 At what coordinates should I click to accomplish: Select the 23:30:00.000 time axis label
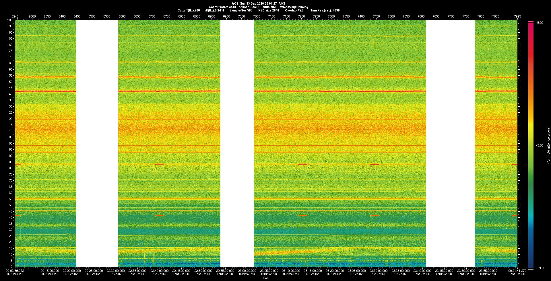378,271
